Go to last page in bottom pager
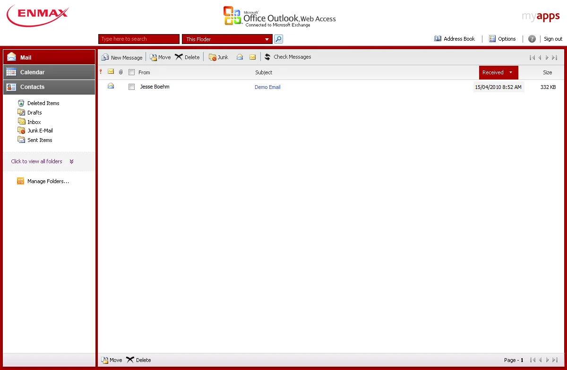This screenshot has height=370, width=567. [x=555, y=360]
